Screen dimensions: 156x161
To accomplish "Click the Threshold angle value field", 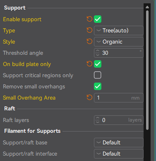I will tap(119, 53).
